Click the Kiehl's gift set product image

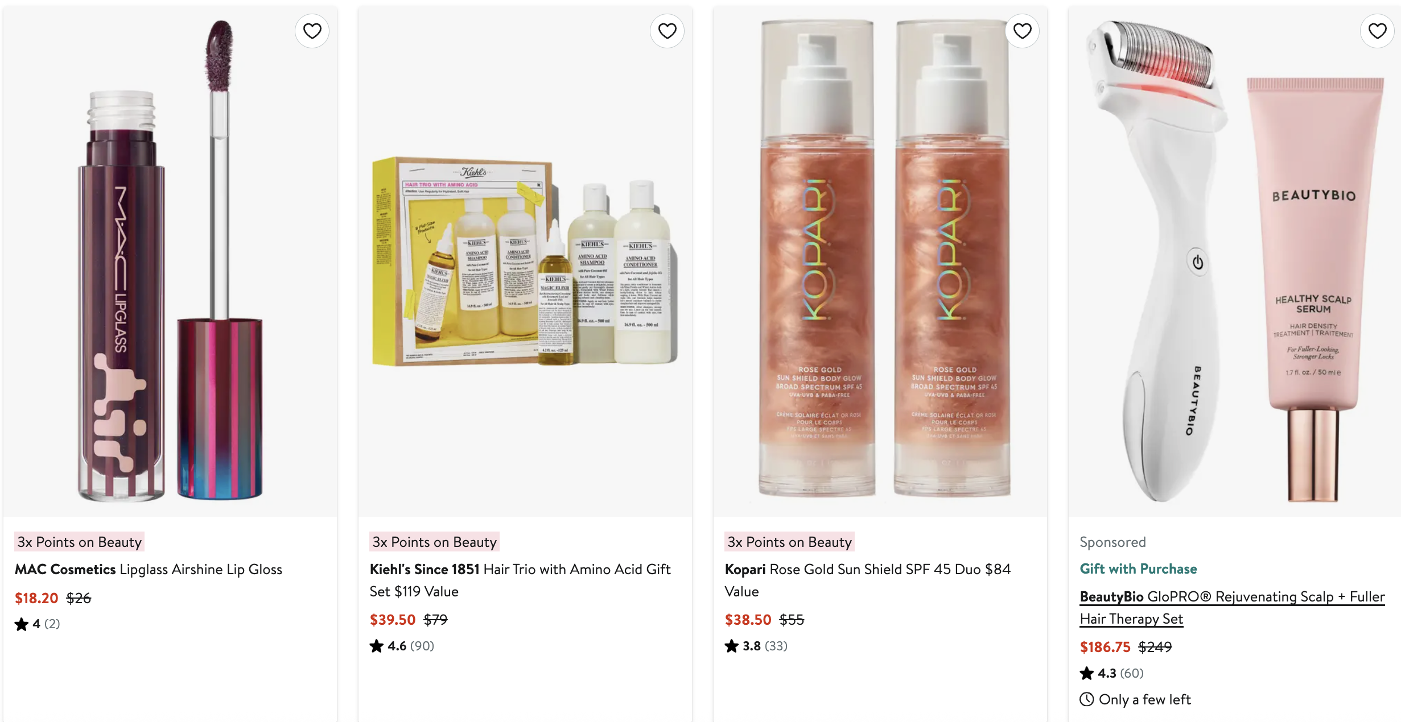525,262
